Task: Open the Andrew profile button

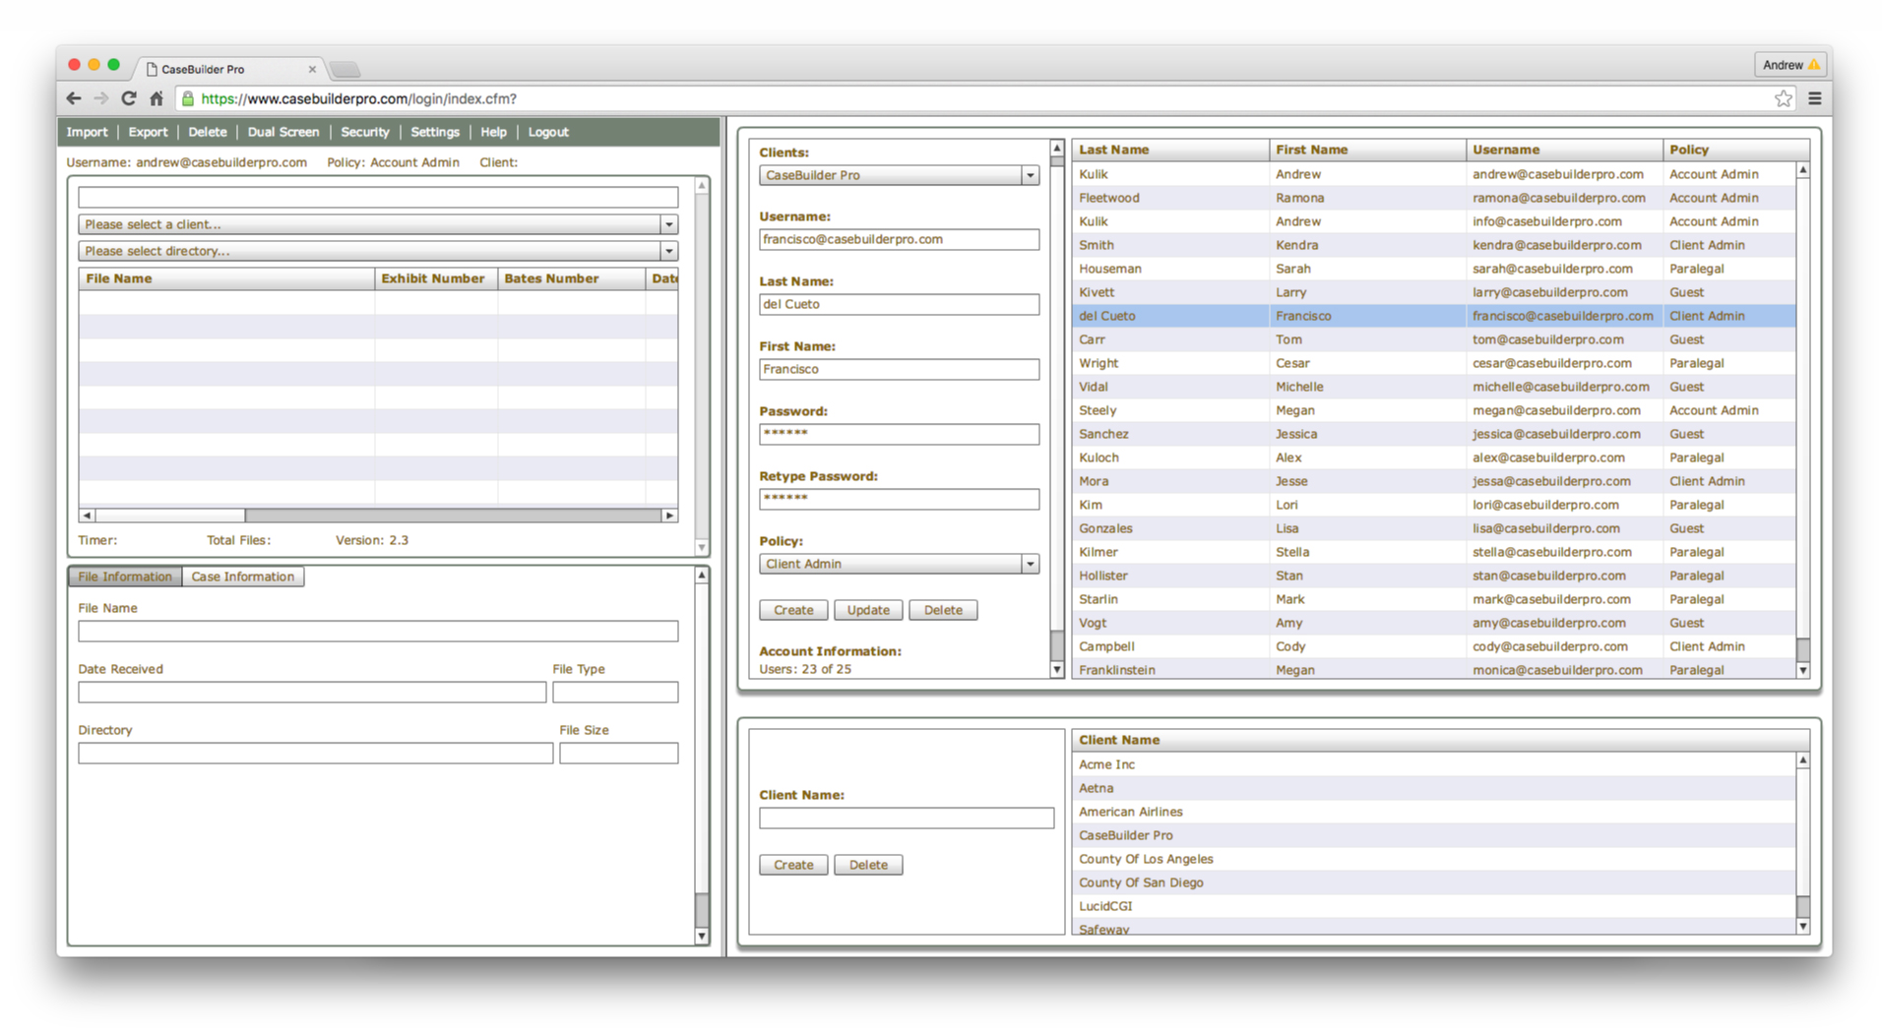Action: coord(1789,65)
